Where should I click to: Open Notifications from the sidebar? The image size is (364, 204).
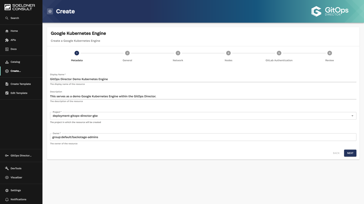(21, 199)
